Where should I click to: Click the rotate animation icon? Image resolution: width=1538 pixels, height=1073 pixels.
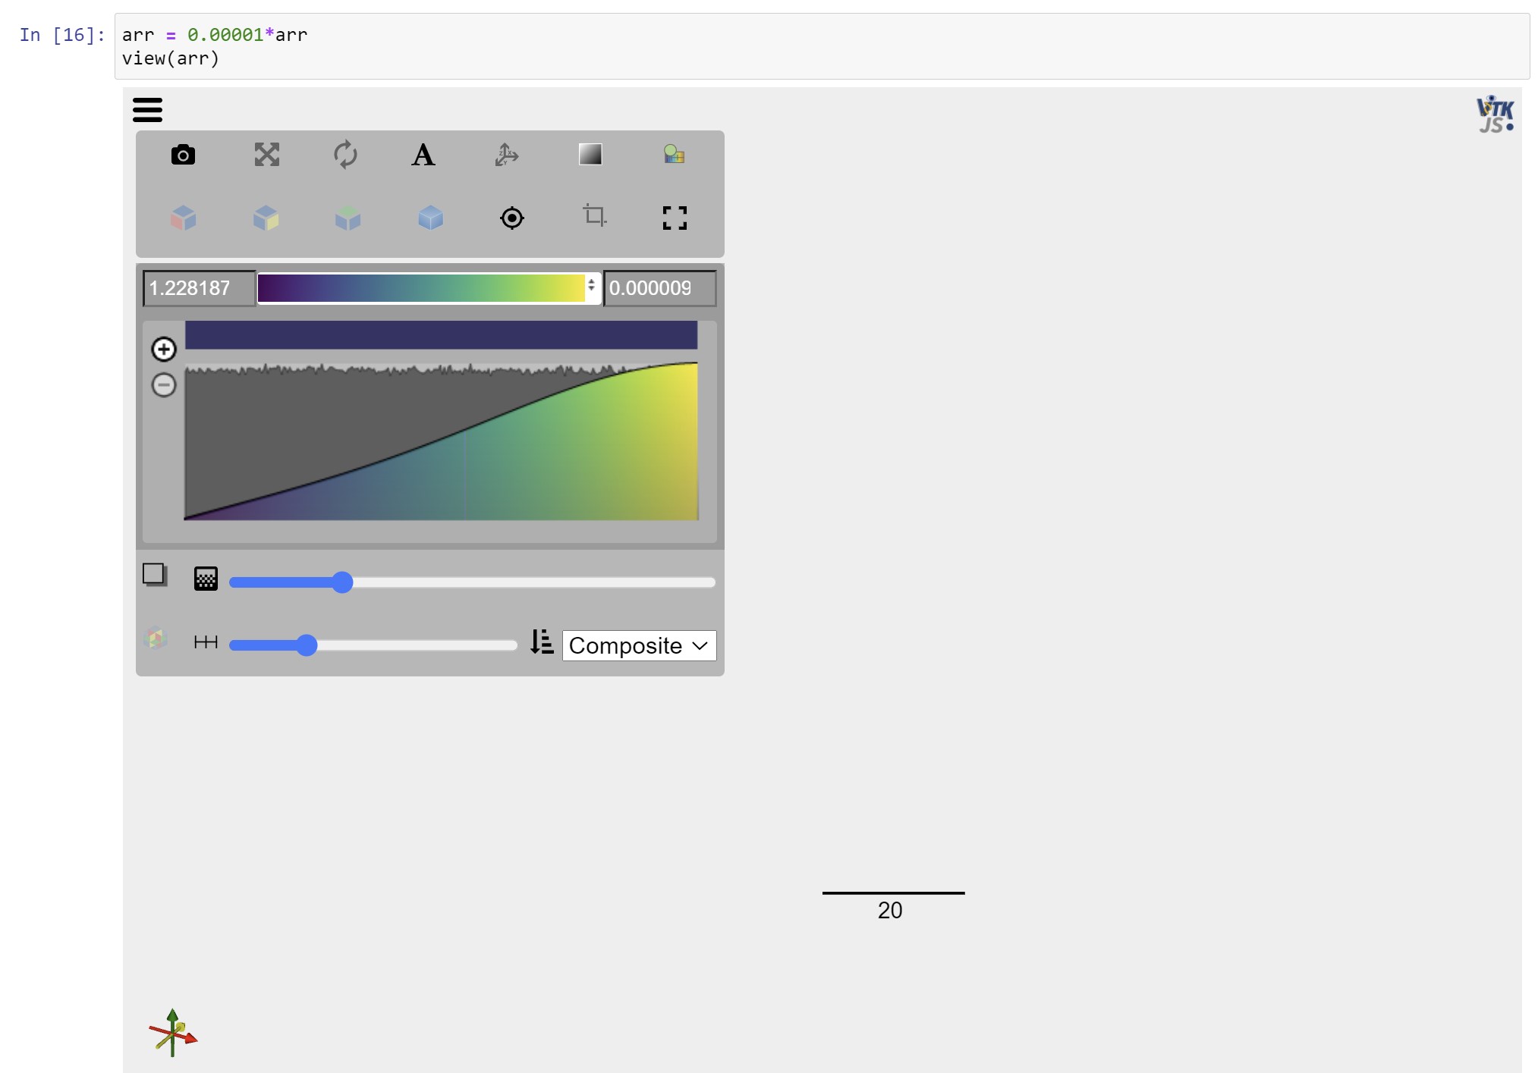(x=346, y=155)
